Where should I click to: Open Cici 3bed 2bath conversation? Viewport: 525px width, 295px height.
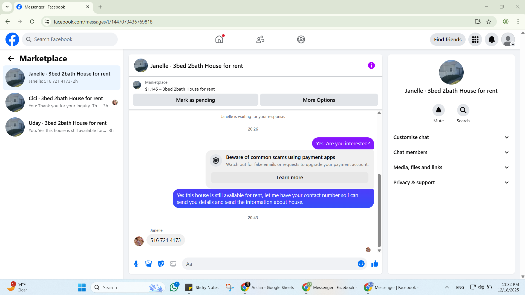click(x=62, y=102)
